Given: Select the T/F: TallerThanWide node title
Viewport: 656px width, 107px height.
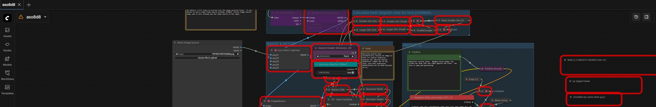Looking at the screenshot, I should coord(341,100).
